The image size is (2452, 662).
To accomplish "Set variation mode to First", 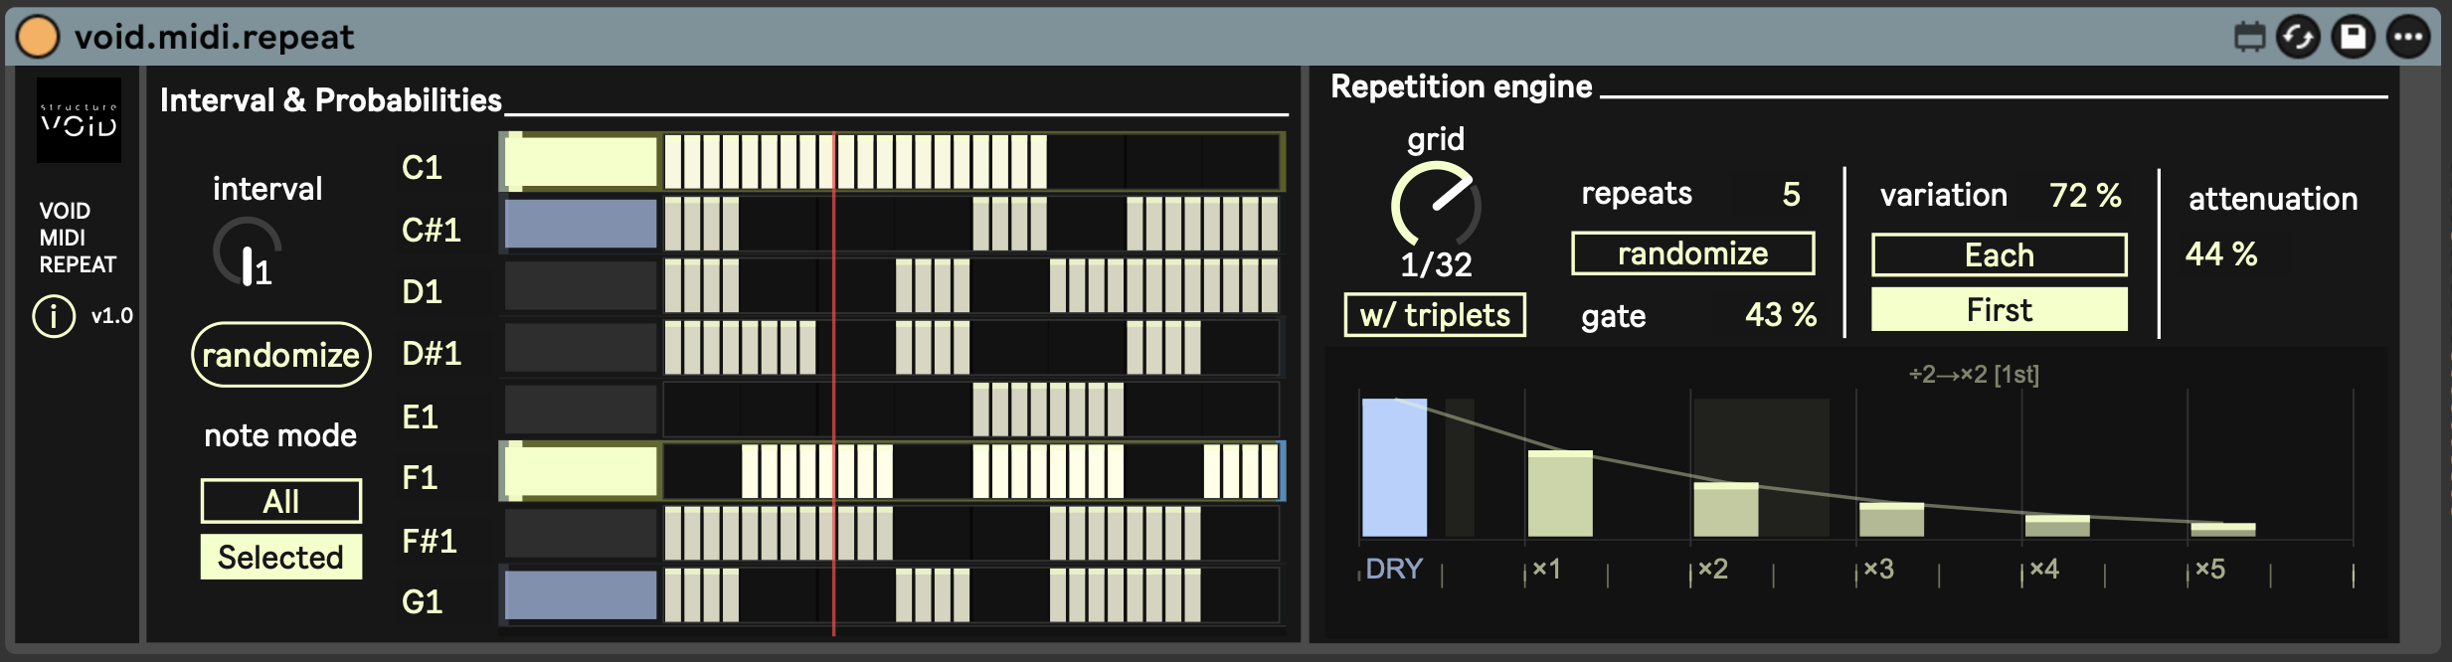I will [x=1999, y=310].
